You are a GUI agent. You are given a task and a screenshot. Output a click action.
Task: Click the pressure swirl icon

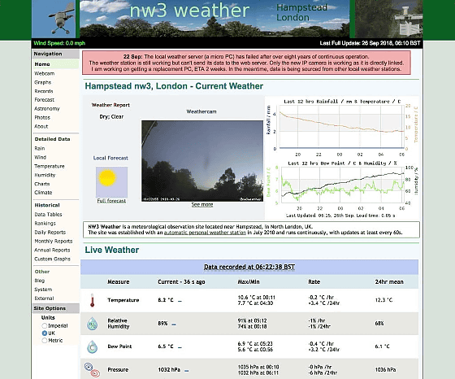(93, 370)
